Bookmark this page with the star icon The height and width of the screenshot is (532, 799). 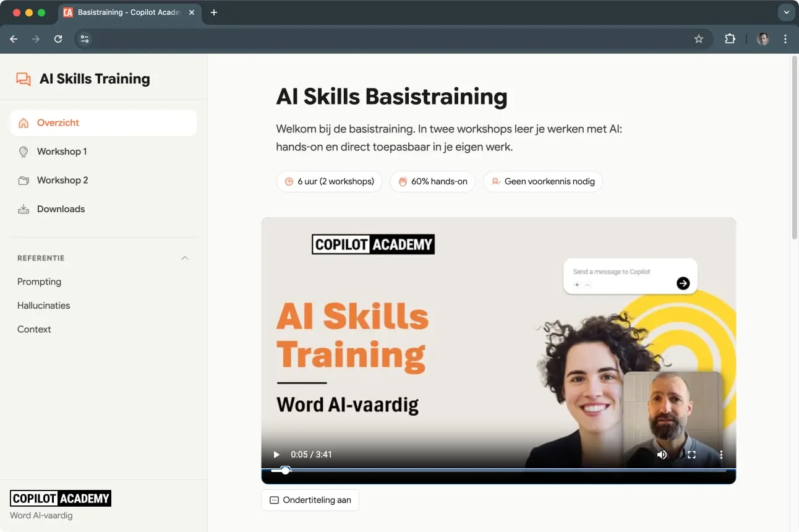699,39
